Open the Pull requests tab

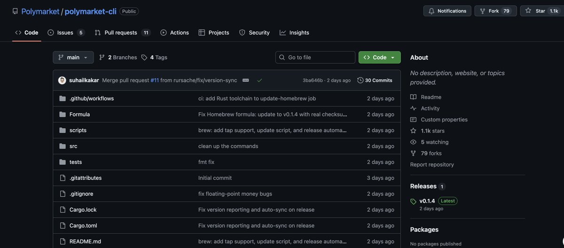122,32
